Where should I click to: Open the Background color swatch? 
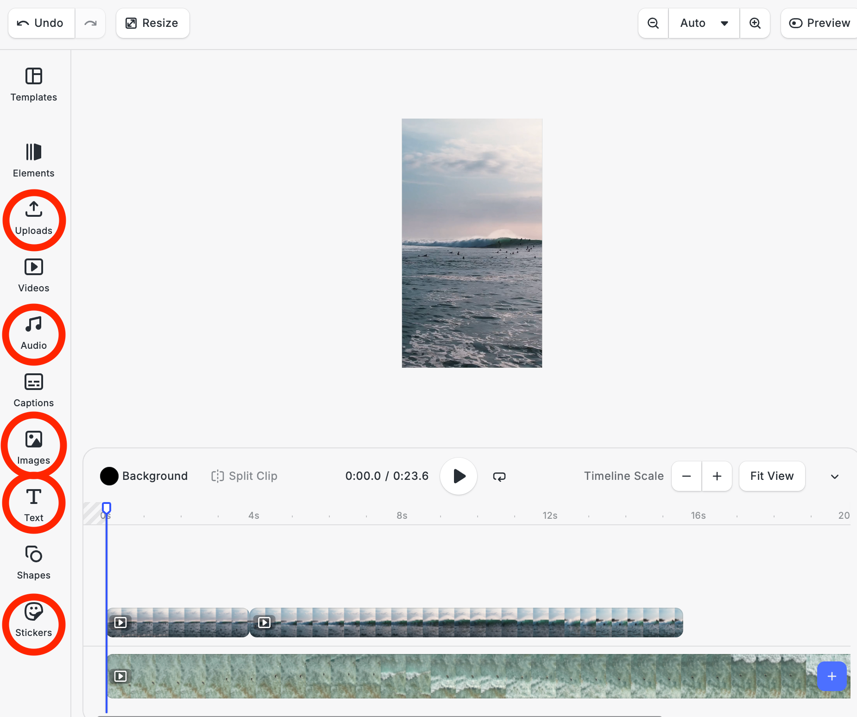point(109,476)
